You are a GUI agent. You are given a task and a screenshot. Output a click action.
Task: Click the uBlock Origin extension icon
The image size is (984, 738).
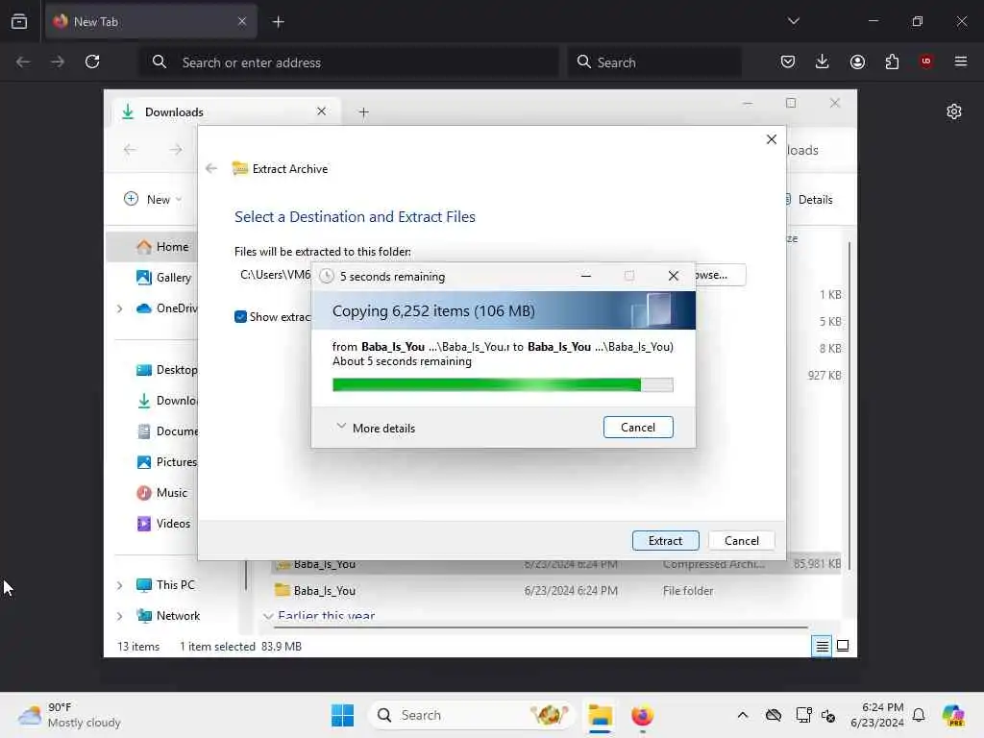[x=925, y=61]
